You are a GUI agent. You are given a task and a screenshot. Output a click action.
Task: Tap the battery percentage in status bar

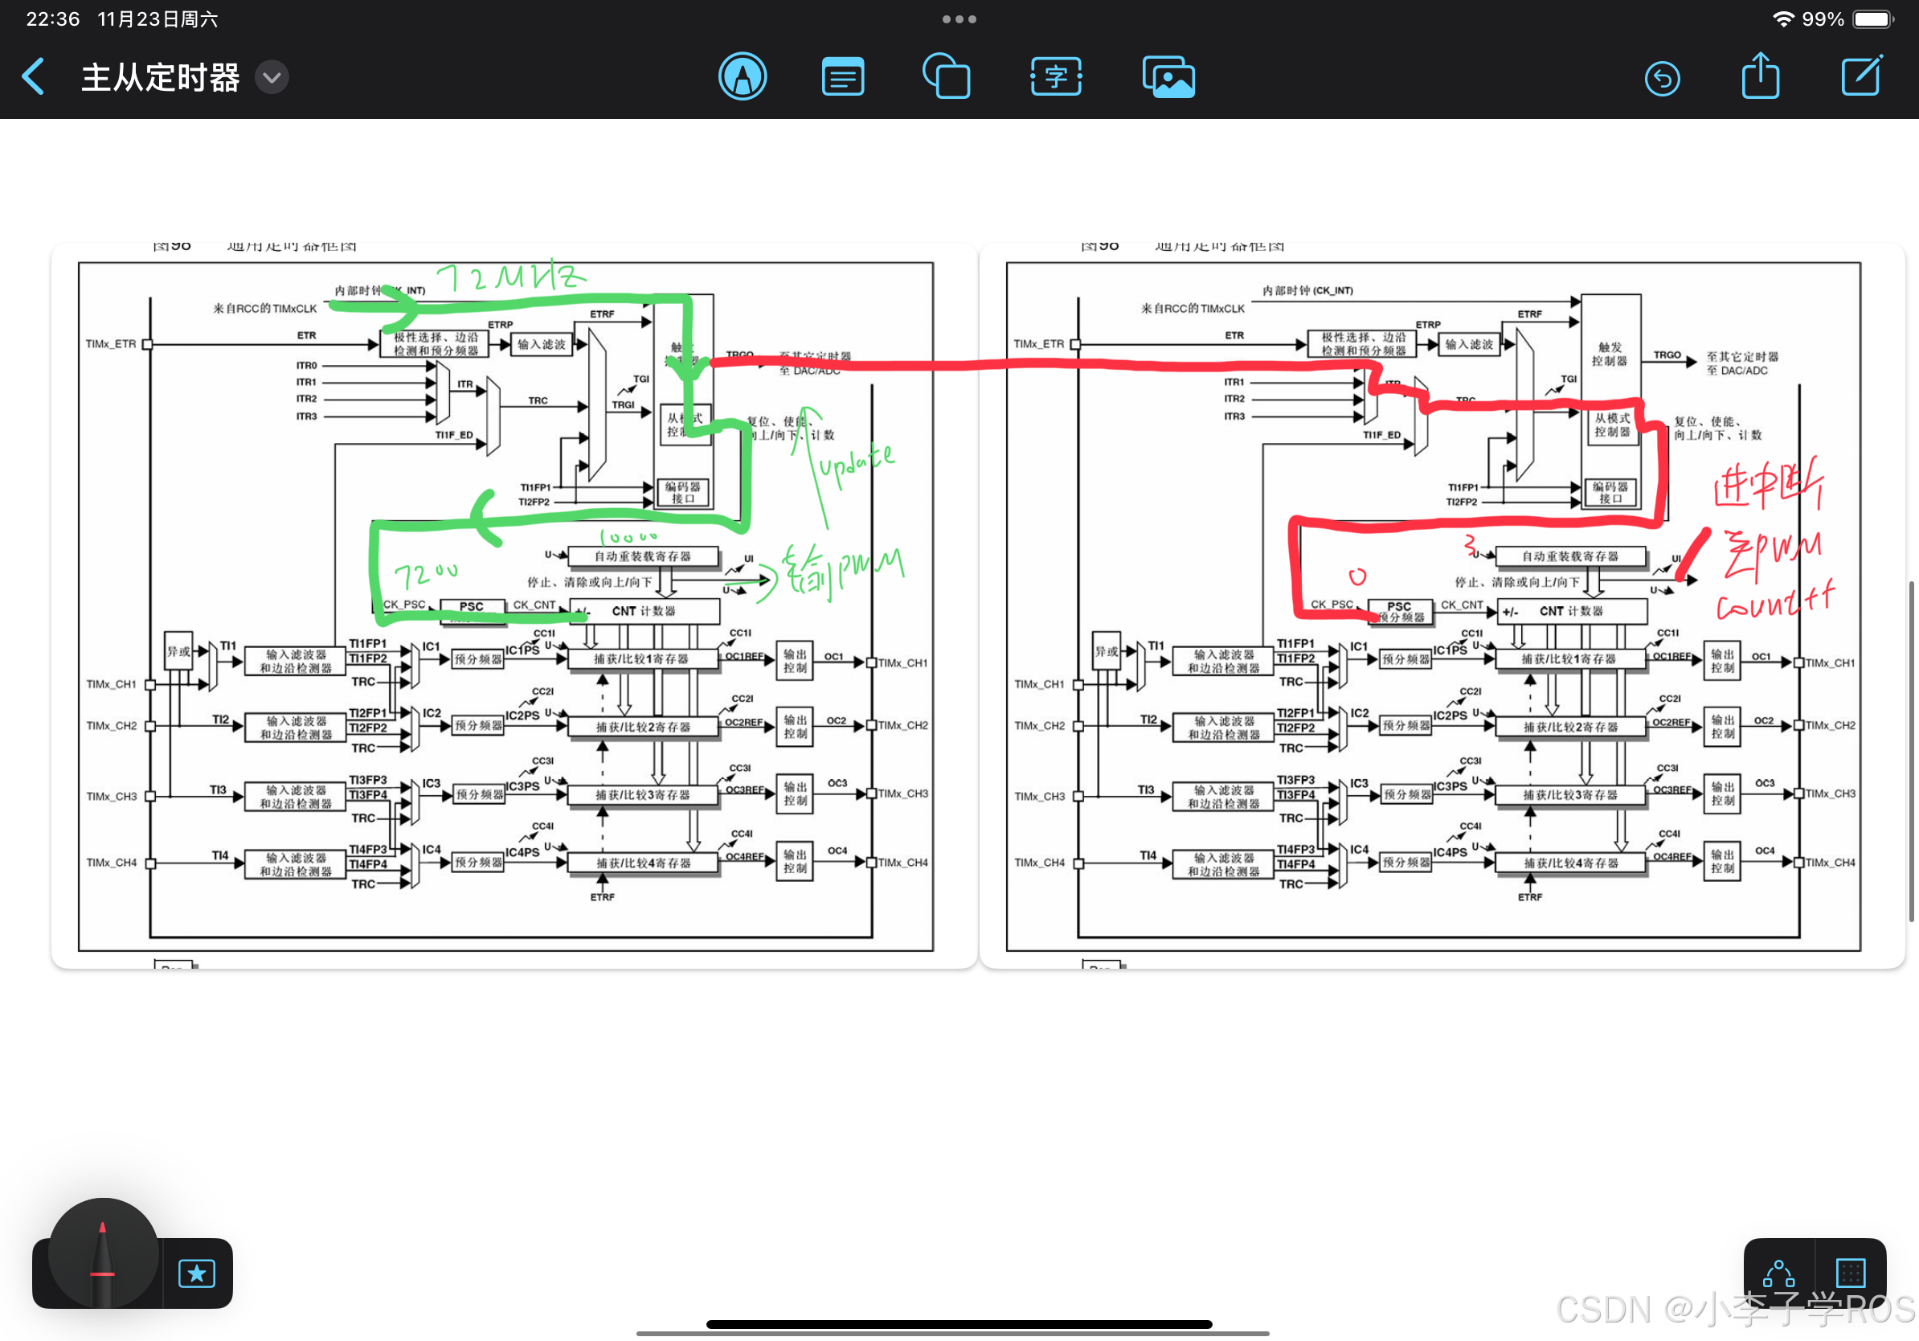coord(1822,18)
